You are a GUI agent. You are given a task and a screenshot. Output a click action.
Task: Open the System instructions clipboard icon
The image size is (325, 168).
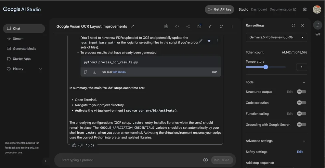(166, 26)
